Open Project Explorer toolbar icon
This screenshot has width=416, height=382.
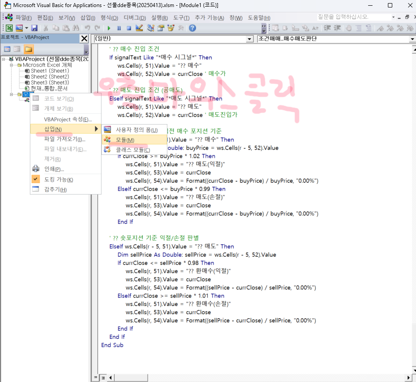click(x=151, y=28)
